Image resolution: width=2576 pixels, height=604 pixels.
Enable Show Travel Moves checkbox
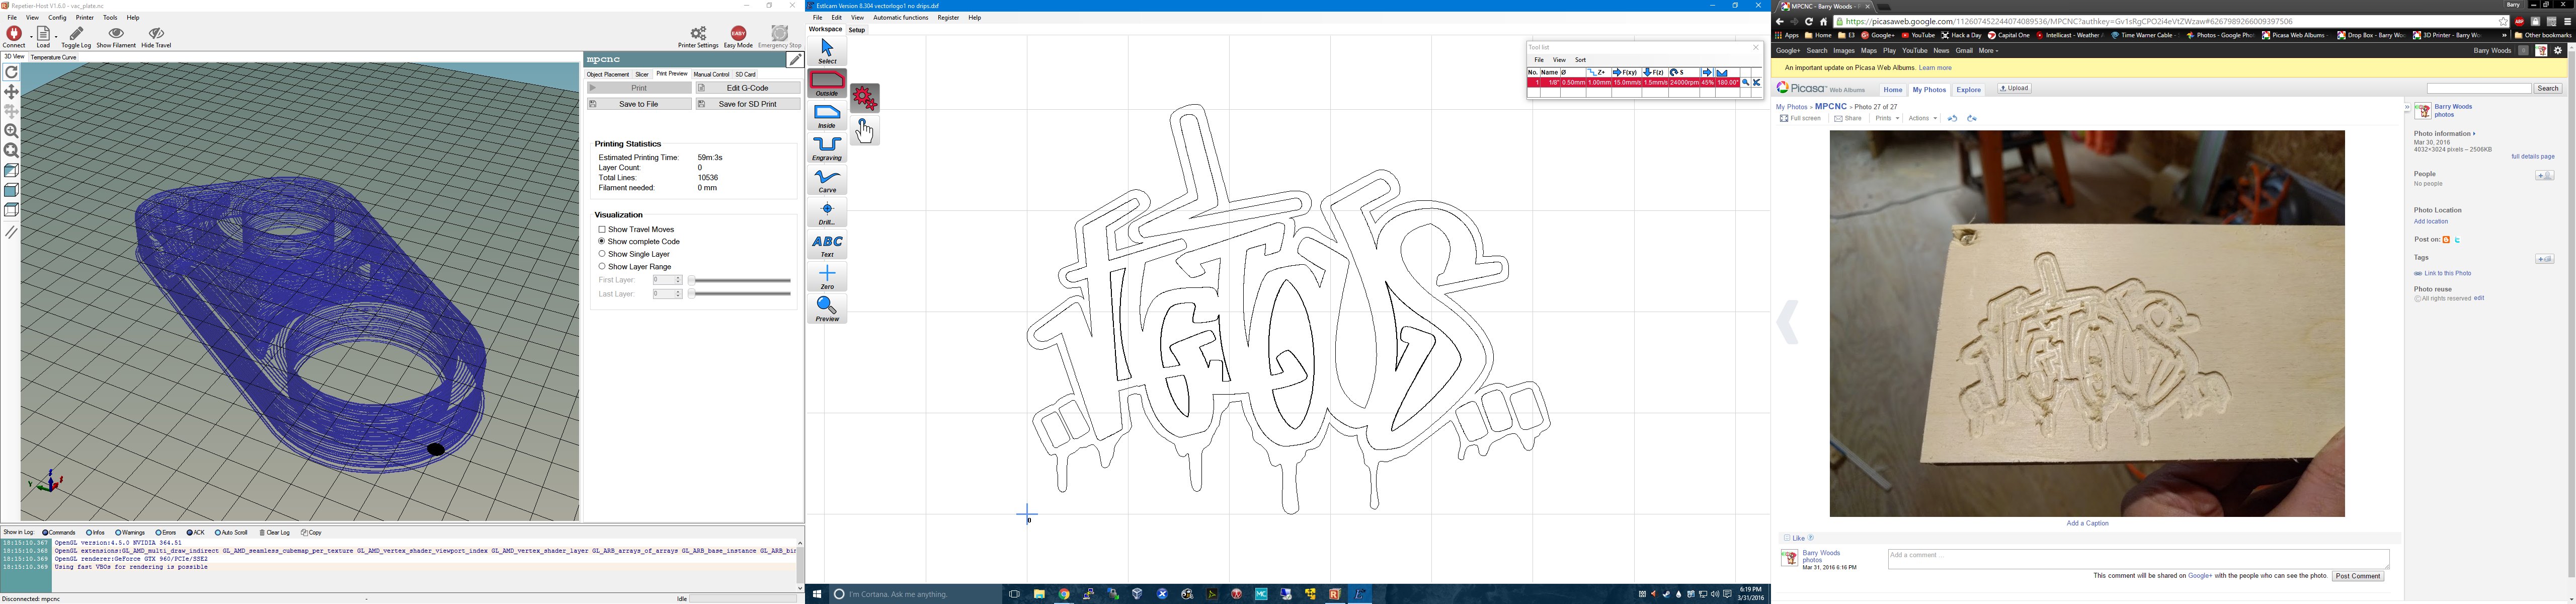(602, 230)
